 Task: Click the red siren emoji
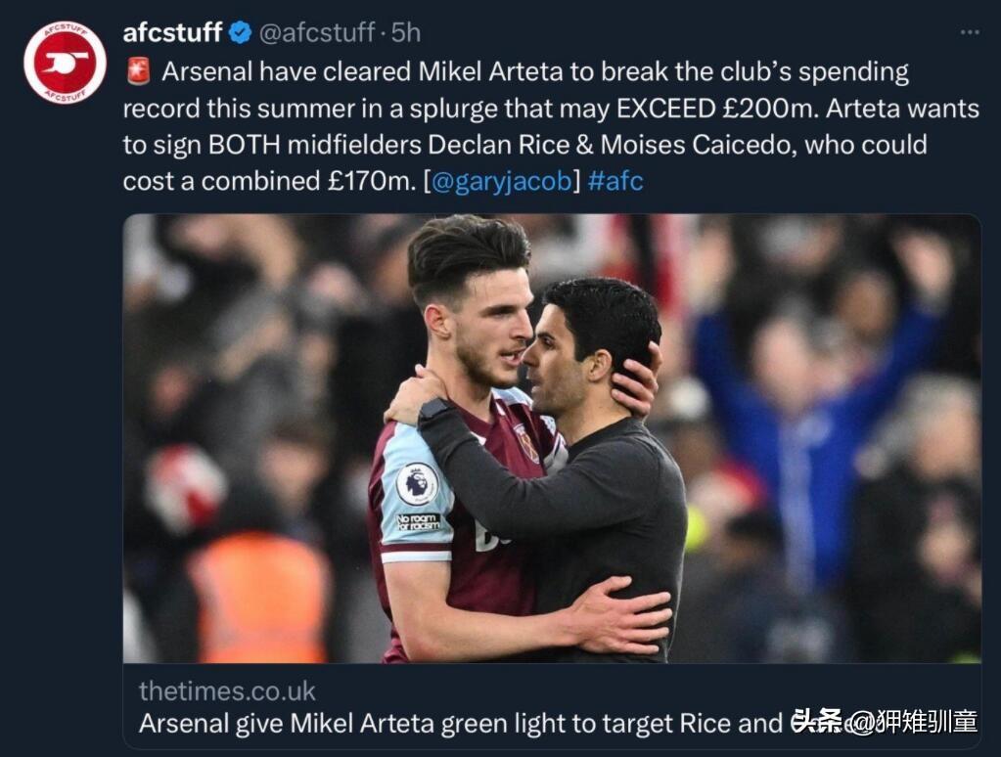tap(139, 70)
